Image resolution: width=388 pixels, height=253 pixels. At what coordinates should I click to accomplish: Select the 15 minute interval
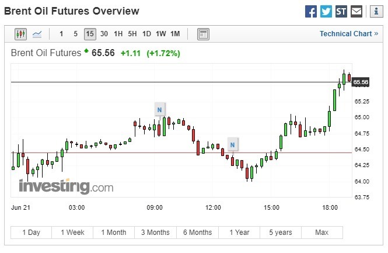[x=90, y=34]
